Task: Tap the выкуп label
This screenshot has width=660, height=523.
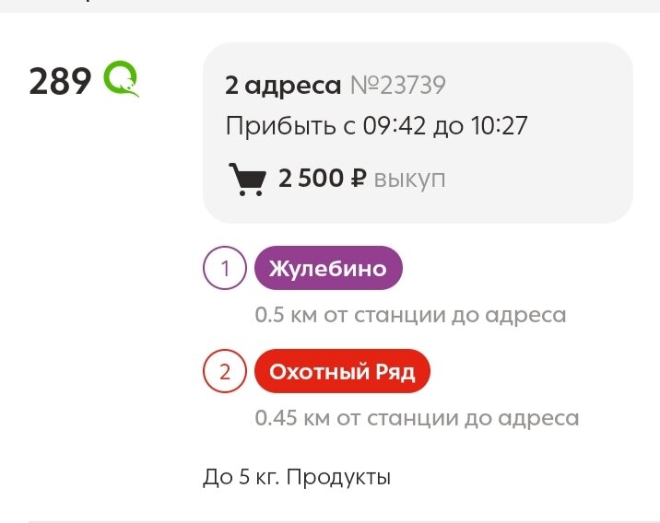Action: pos(409,180)
